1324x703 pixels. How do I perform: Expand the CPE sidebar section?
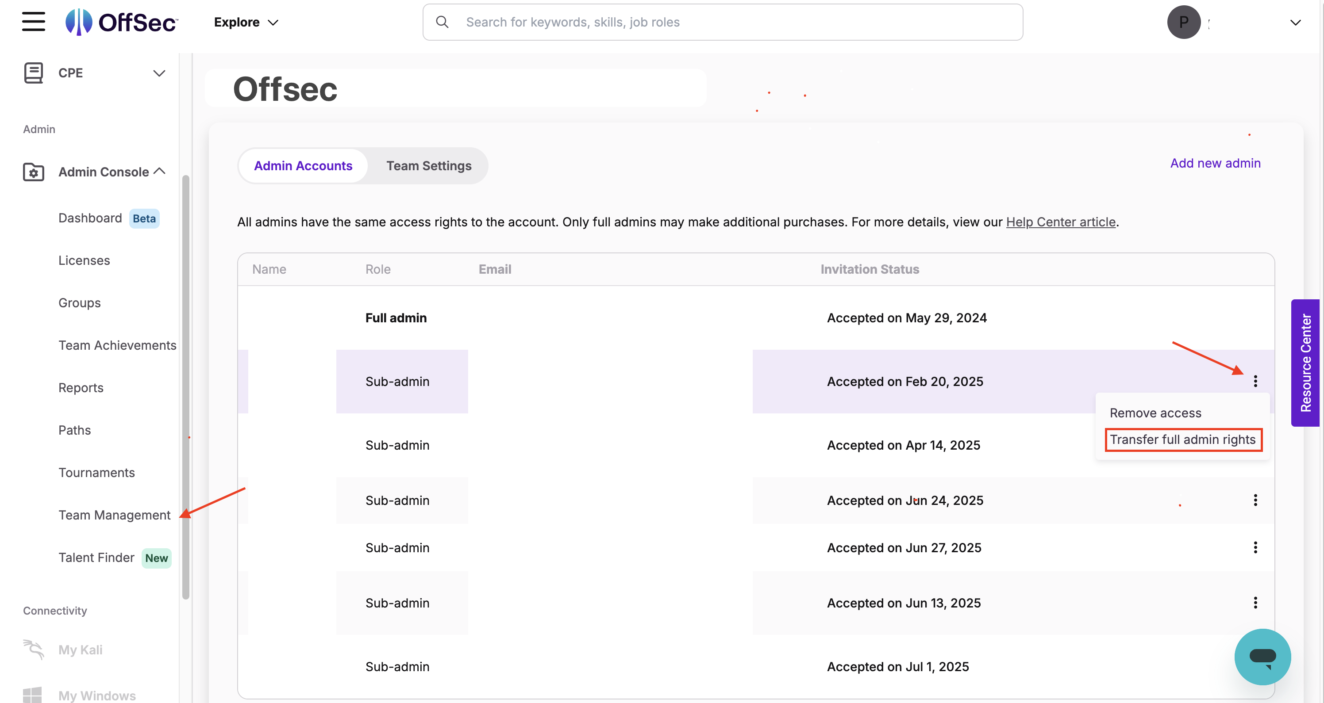click(159, 73)
